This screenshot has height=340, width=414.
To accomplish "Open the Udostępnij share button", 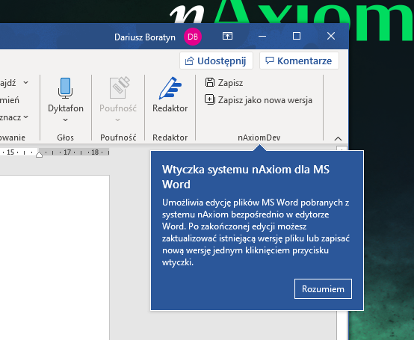I will coord(216,61).
